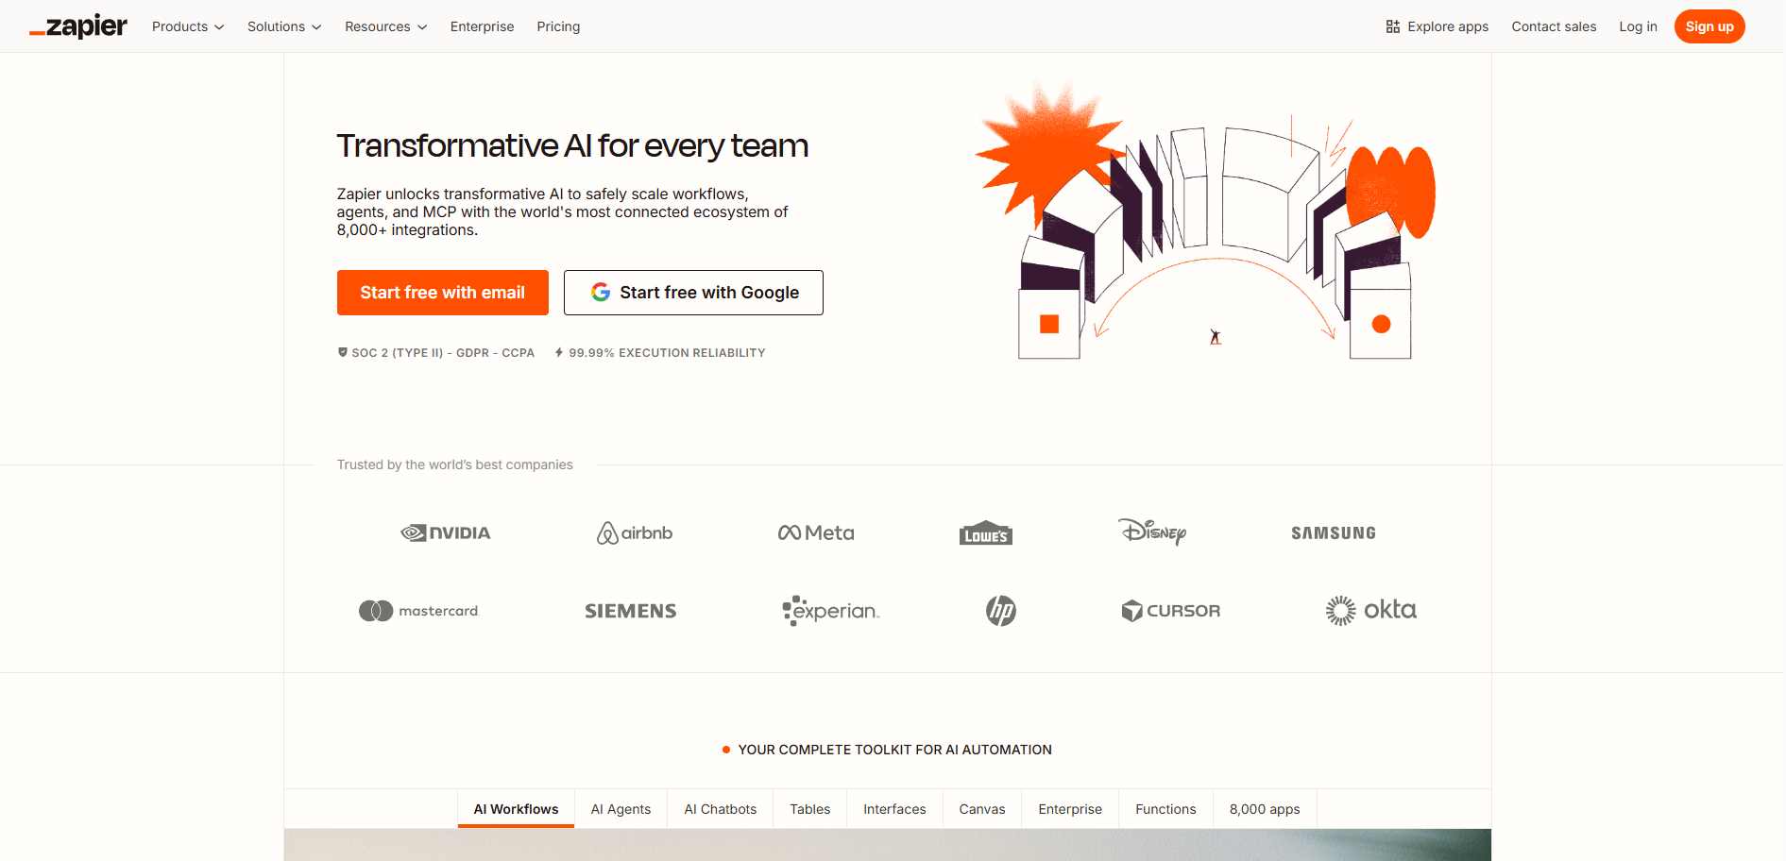The width and height of the screenshot is (1786, 861).
Task: Click the Airbnb company logo
Action: click(x=635, y=533)
